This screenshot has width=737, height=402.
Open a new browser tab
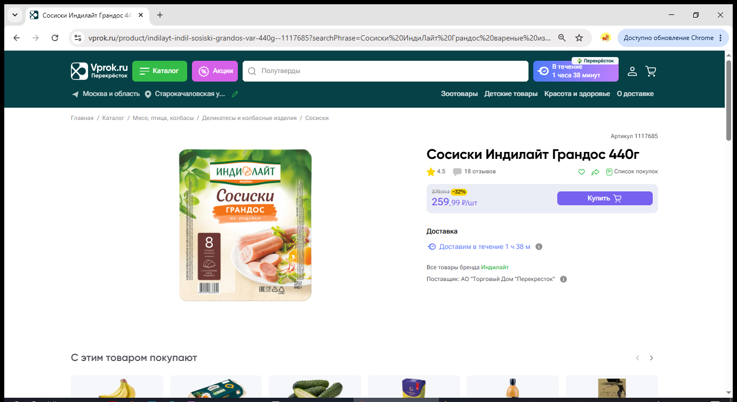click(160, 15)
